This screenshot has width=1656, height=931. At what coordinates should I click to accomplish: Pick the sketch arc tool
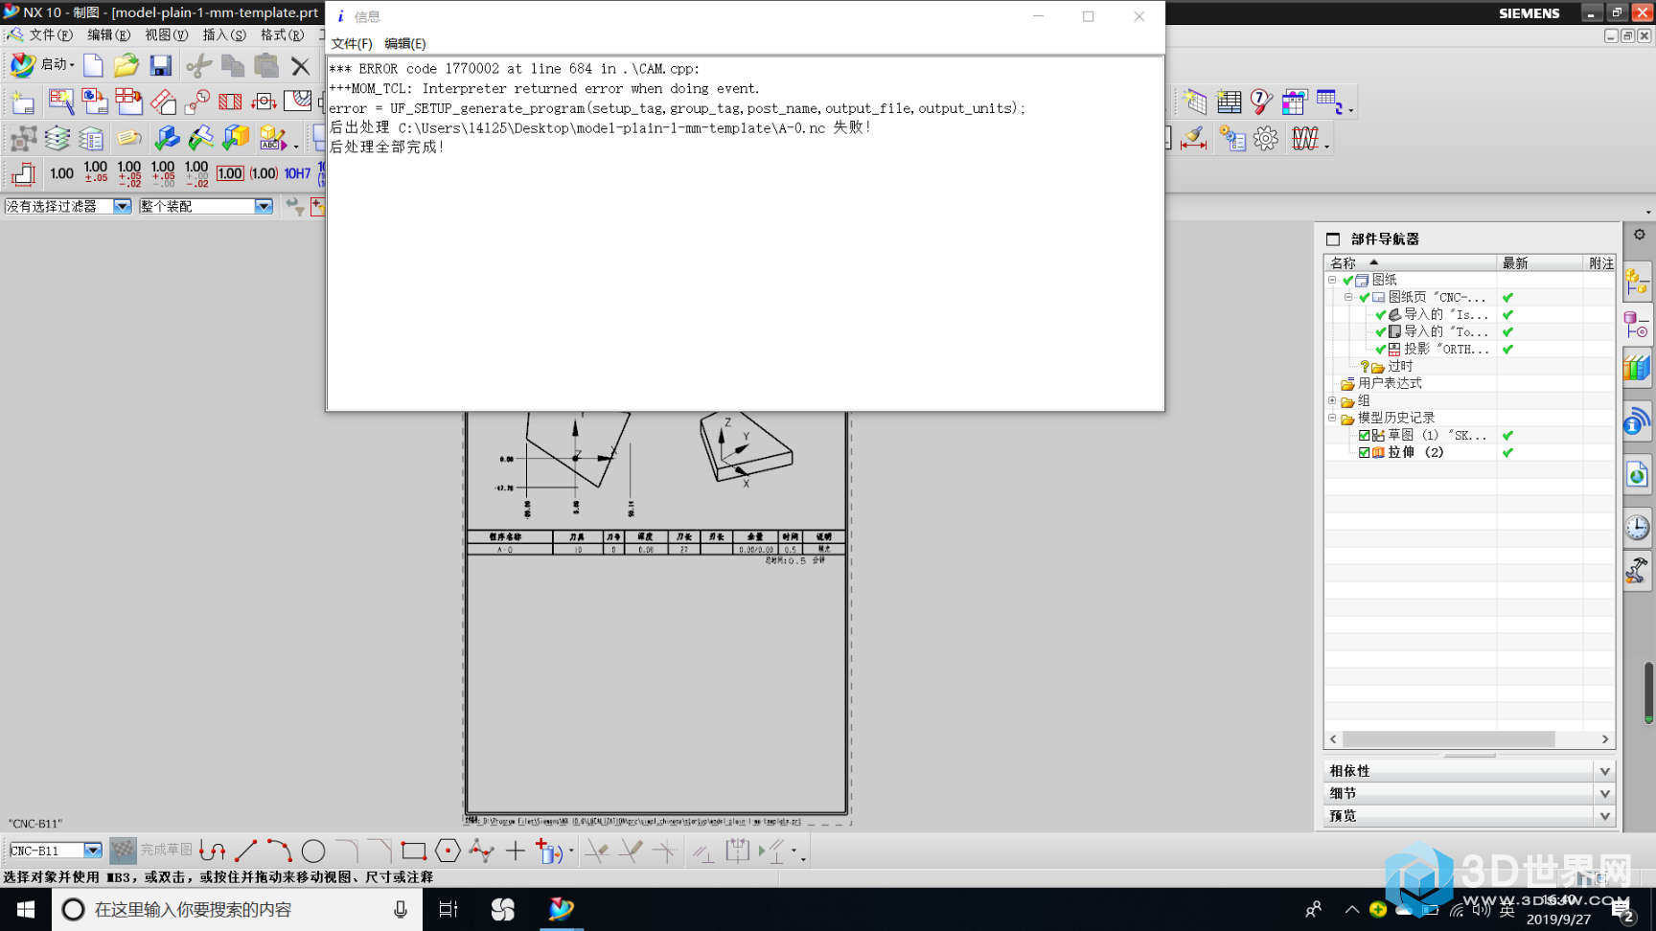coord(279,851)
